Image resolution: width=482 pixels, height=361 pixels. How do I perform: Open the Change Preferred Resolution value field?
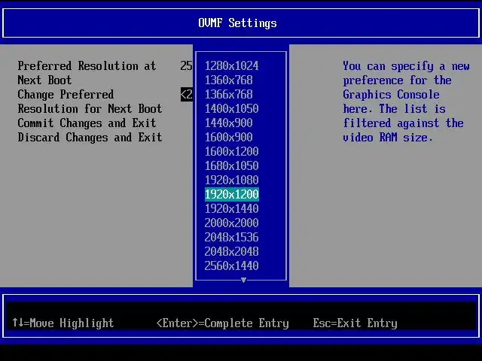tap(187, 95)
